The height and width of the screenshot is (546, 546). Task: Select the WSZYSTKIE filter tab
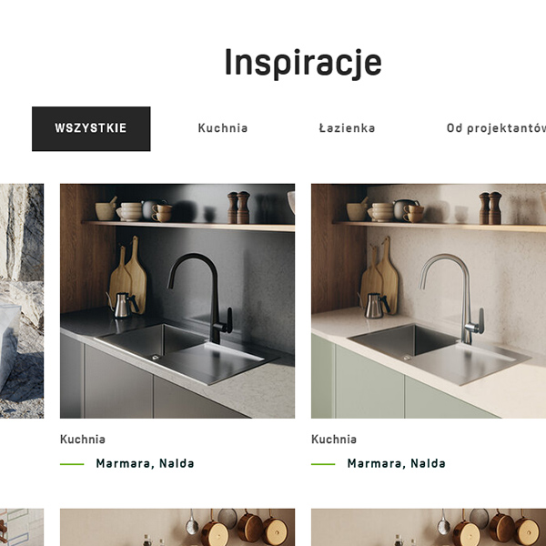(91, 129)
